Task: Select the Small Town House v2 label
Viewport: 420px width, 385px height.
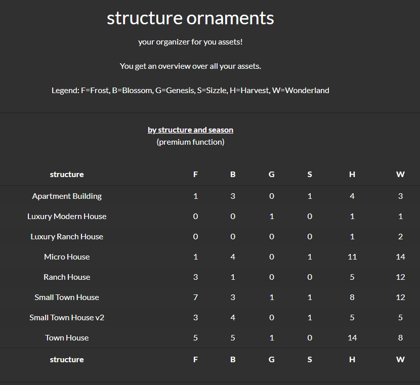Action: (x=67, y=318)
